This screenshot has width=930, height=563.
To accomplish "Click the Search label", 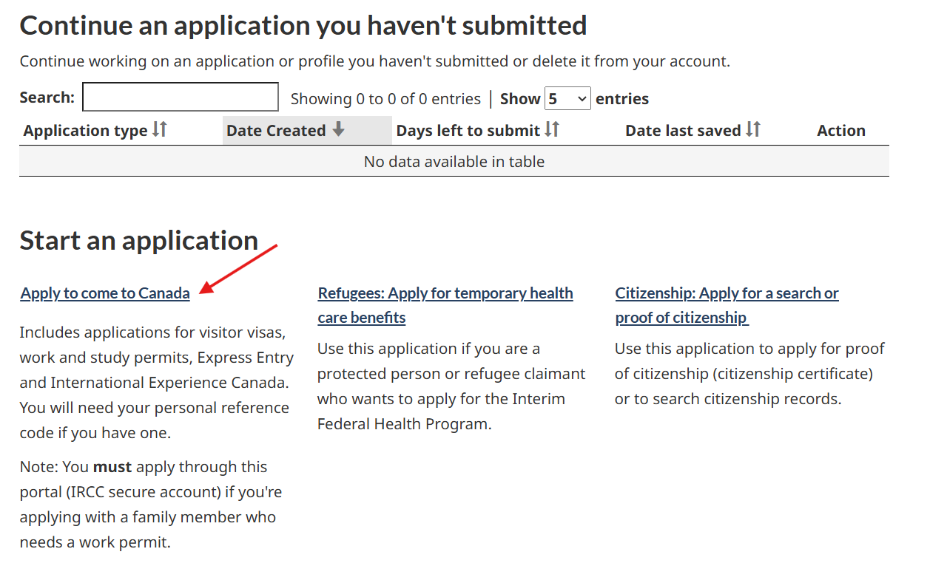I will coord(47,98).
